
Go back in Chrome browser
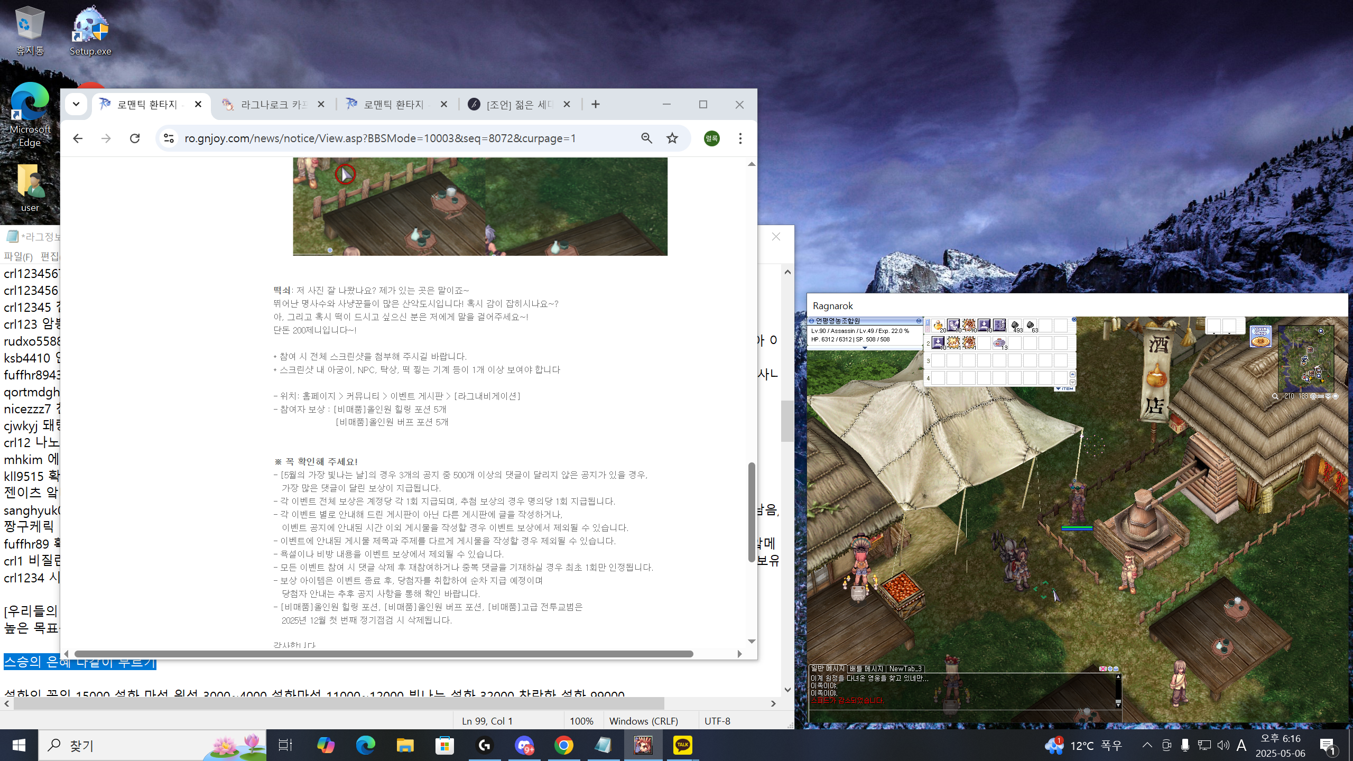click(x=78, y=138)
